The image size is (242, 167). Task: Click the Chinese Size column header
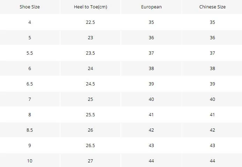click(212, 7)
